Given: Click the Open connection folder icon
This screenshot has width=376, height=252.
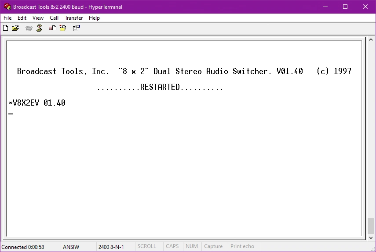Looking at the screenshot, I should 15,28.
